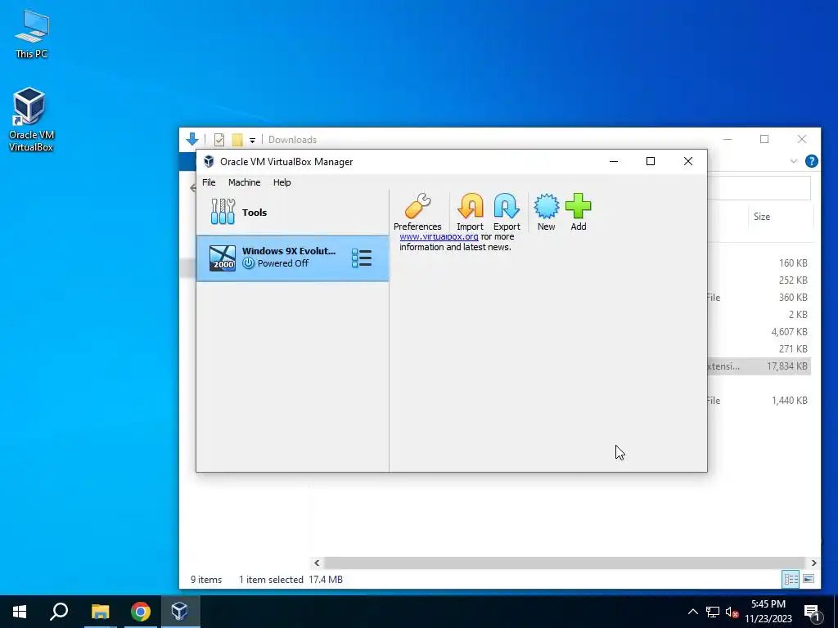Open the Windows Start menu

20,612
